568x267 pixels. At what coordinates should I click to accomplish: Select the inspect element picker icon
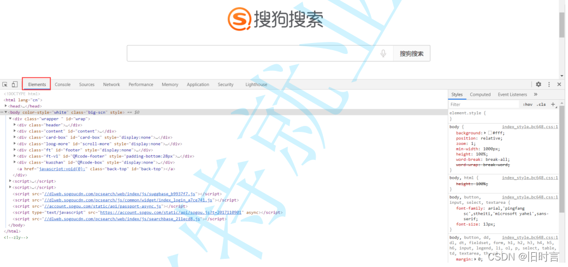click(5, 84)
